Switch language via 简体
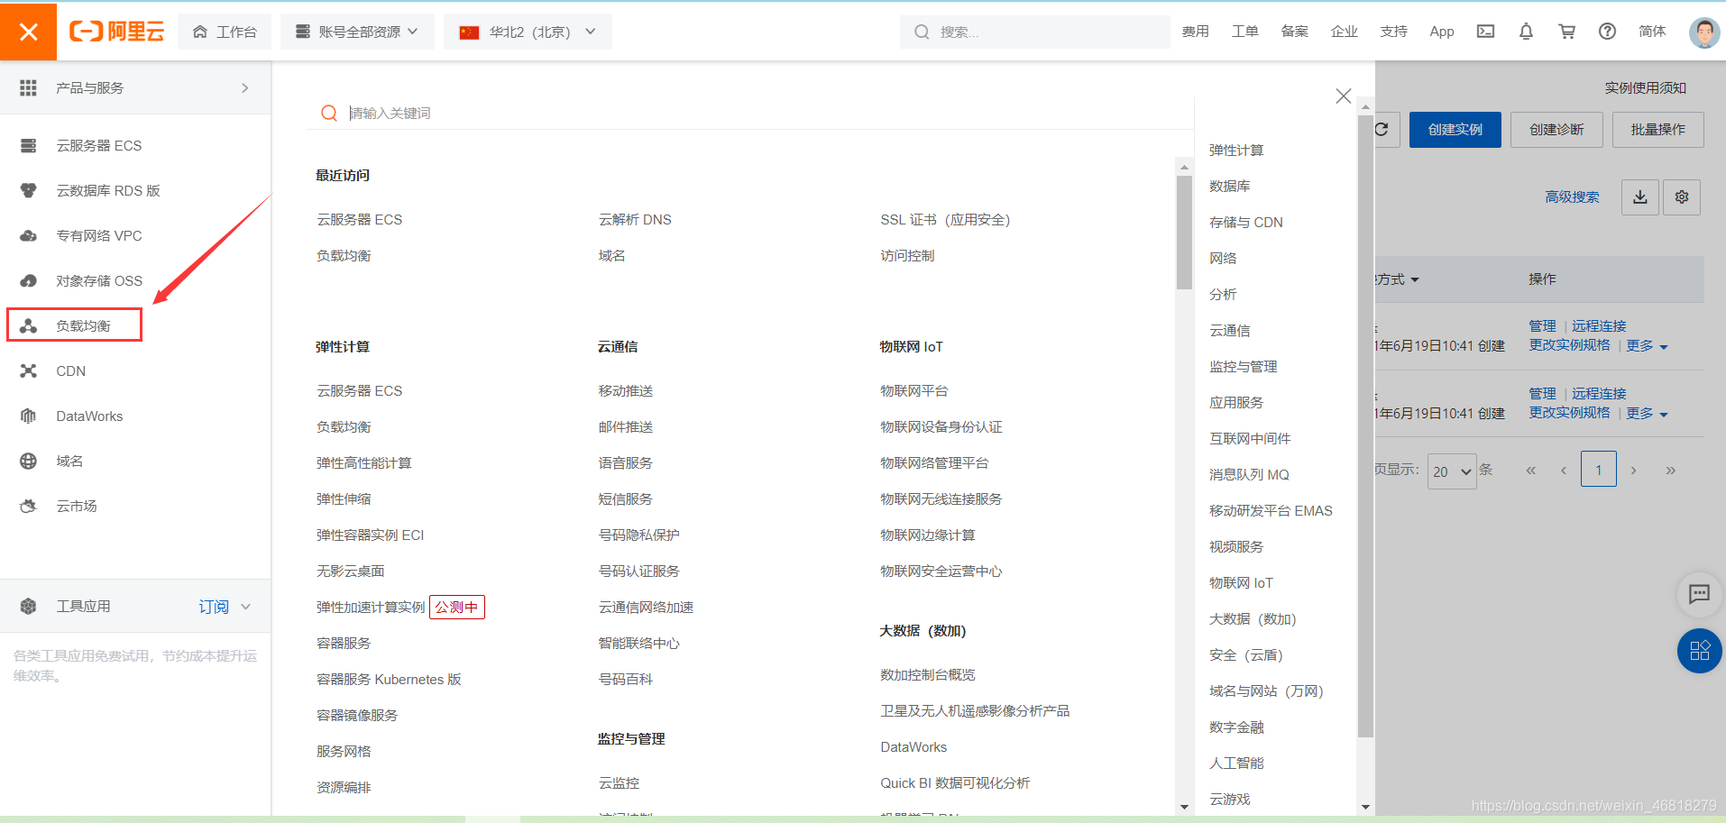Screen dimensions: 1726x823 tap(1652, 32)
